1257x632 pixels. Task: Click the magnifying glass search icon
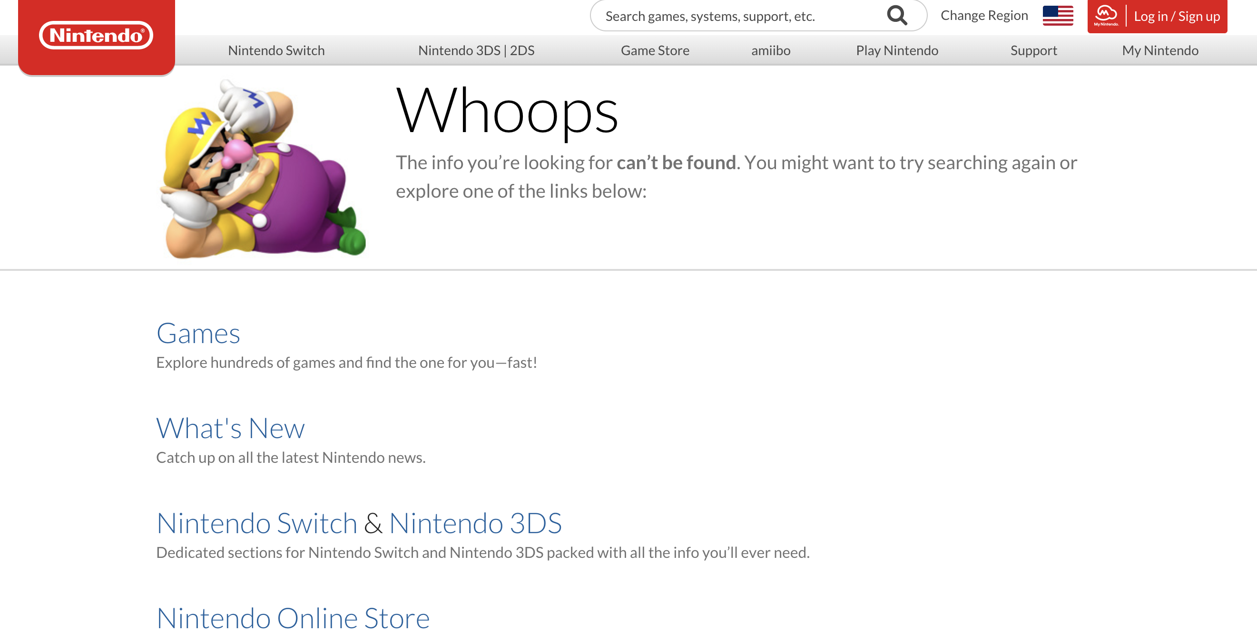[x=896, y=16]
